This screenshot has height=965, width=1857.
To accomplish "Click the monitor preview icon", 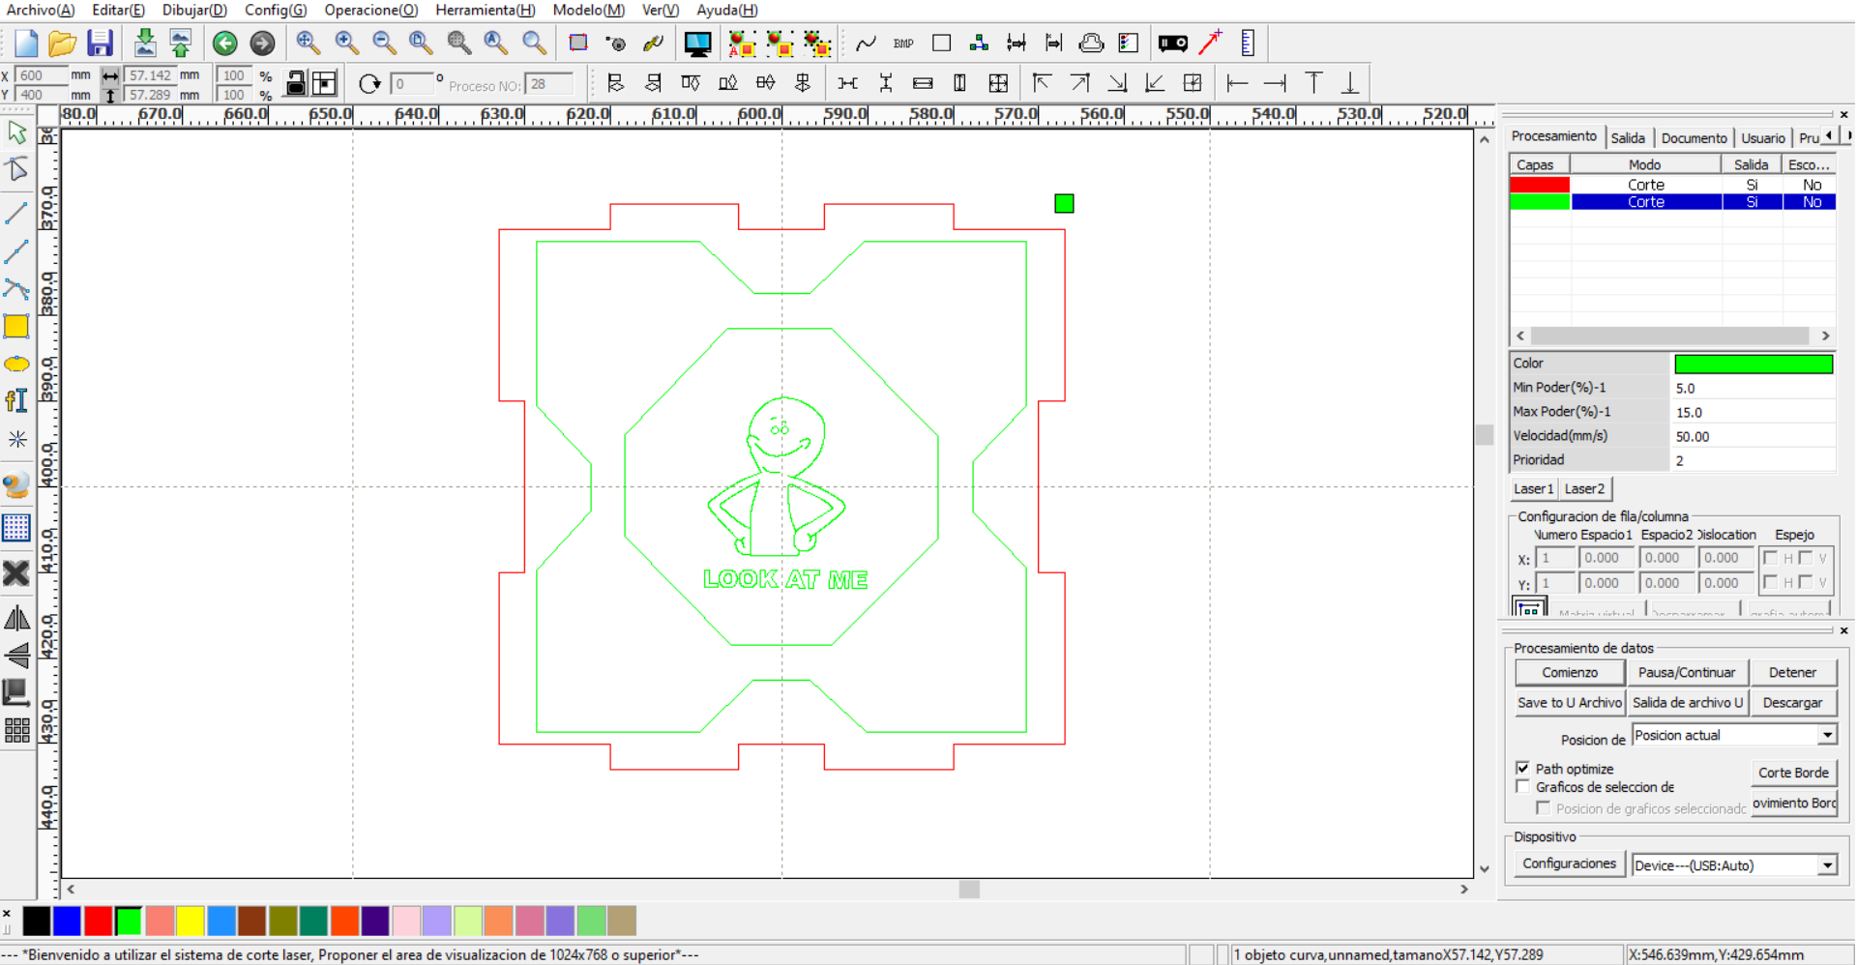I will (697, 44).
